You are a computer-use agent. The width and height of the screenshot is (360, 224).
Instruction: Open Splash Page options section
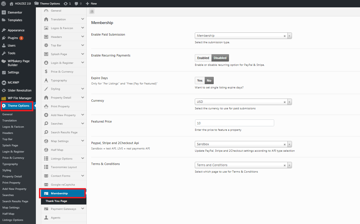coord(64,54)
